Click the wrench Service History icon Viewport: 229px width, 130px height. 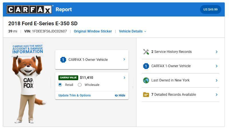click(146, 52)
